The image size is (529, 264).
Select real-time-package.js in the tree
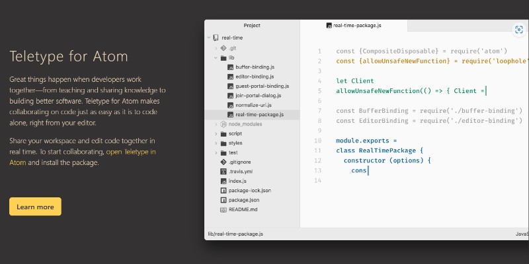coord(259,114)
